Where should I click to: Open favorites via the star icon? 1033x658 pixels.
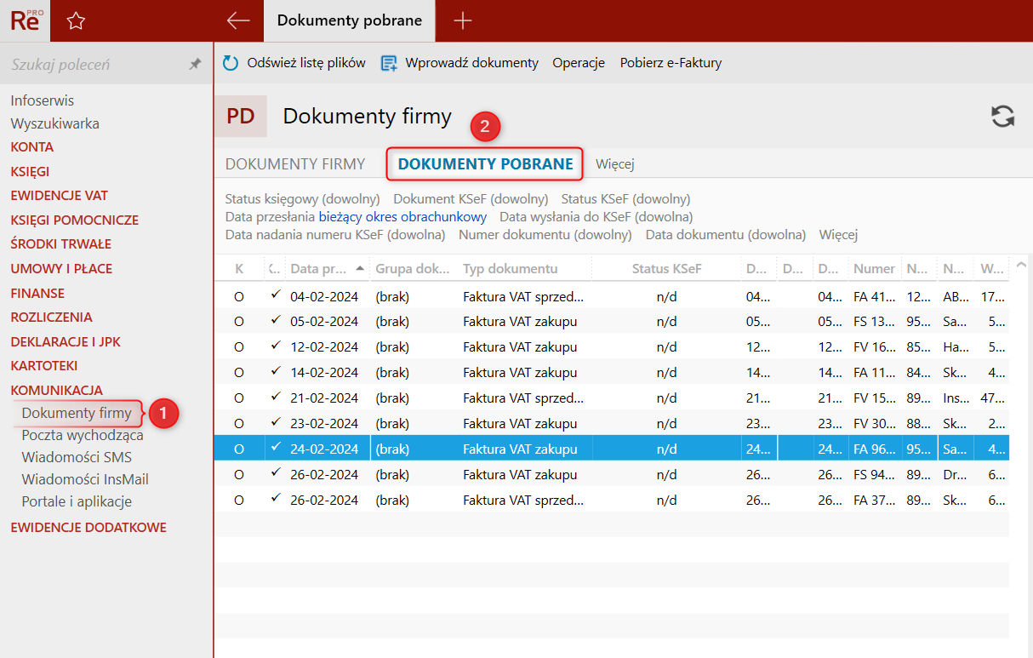click(76, 21)
